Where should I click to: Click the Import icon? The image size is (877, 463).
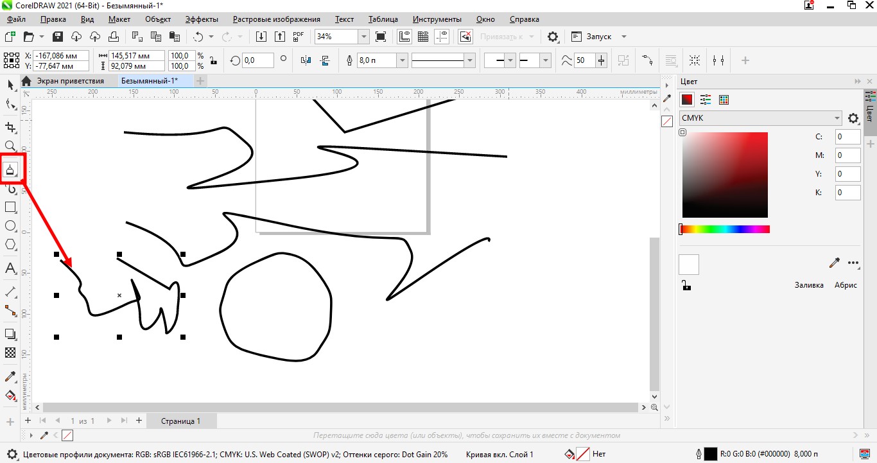click(261, 37)
